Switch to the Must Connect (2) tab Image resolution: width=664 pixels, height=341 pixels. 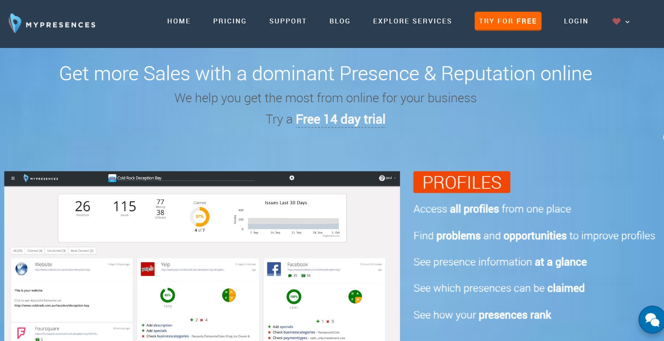82,251
